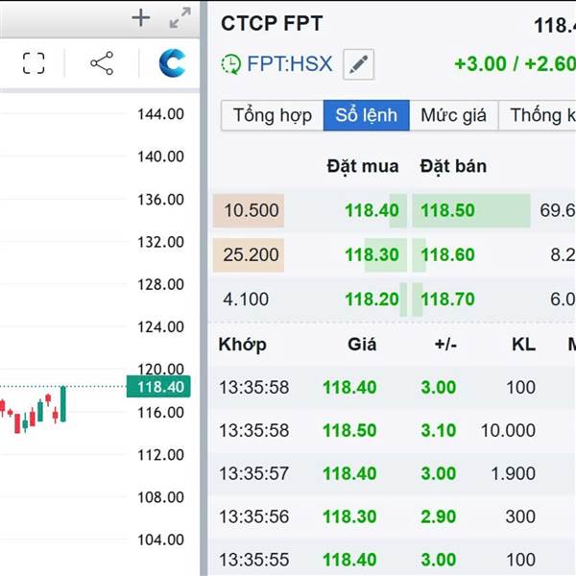576x576 pixels.
Task: Click the 25.200 bid volume cell
Action: (x=249, y=255)
